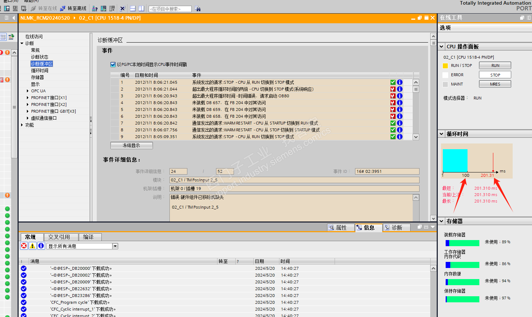Click the binoculars search icon
Image resolution: width=532 pixels, height=317 pixels.
click(198, 9)
